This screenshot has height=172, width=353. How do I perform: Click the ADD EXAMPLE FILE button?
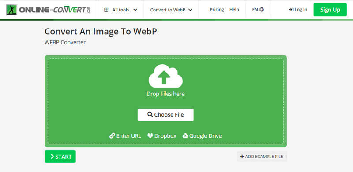click(x=262, y=157)
